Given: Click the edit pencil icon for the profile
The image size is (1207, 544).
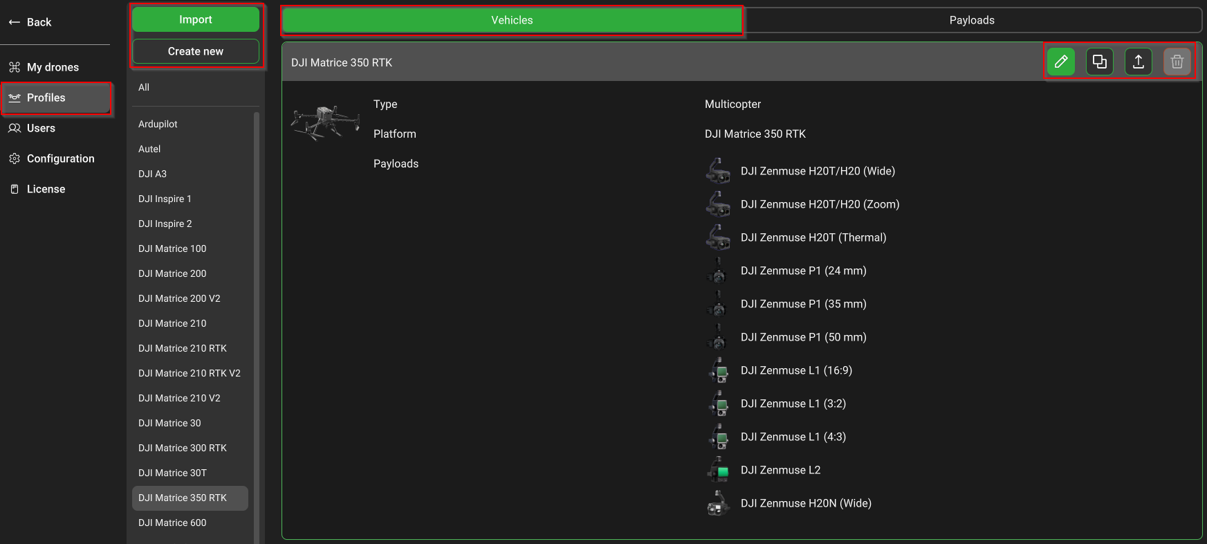Looking at the screenshot, I should point(1061,62).
